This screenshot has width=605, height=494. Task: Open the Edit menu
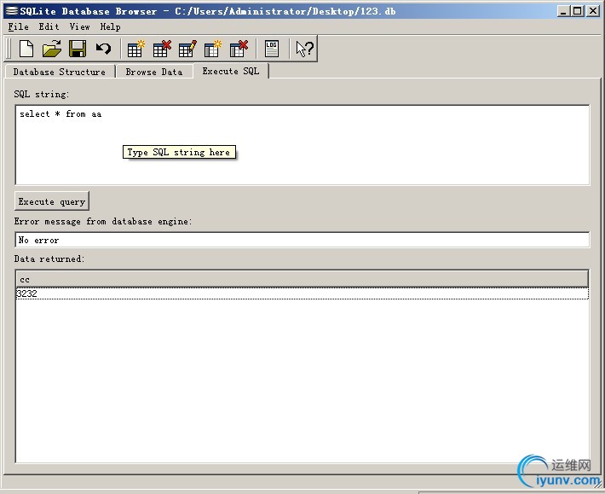click(x=49, y=26)
